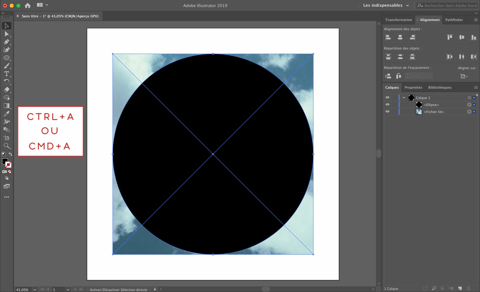The width and height of the screenshot is (480, 292).
Task: Align objects to horizontal right
Action: pos(412,37)
